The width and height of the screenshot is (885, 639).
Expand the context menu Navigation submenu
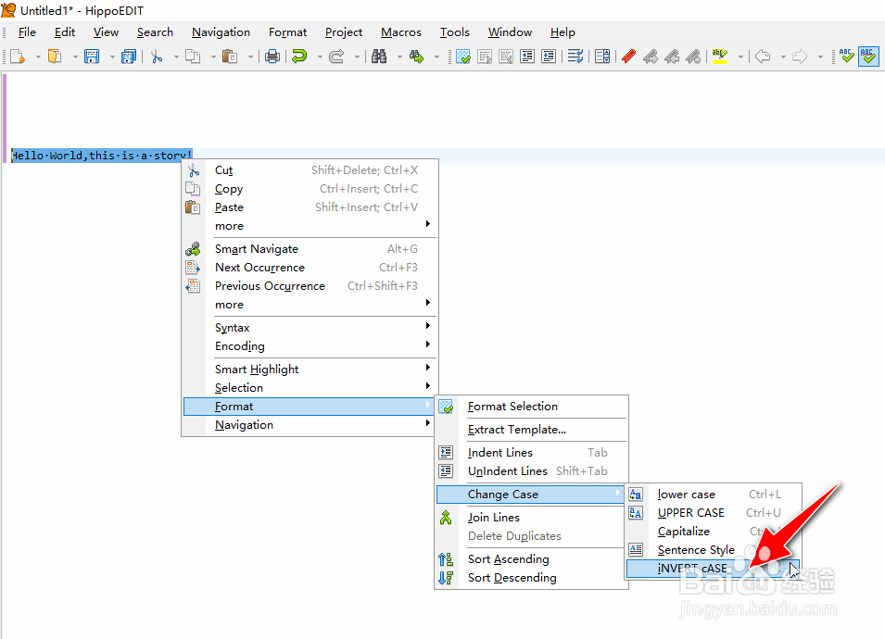(x=310, y=425)
